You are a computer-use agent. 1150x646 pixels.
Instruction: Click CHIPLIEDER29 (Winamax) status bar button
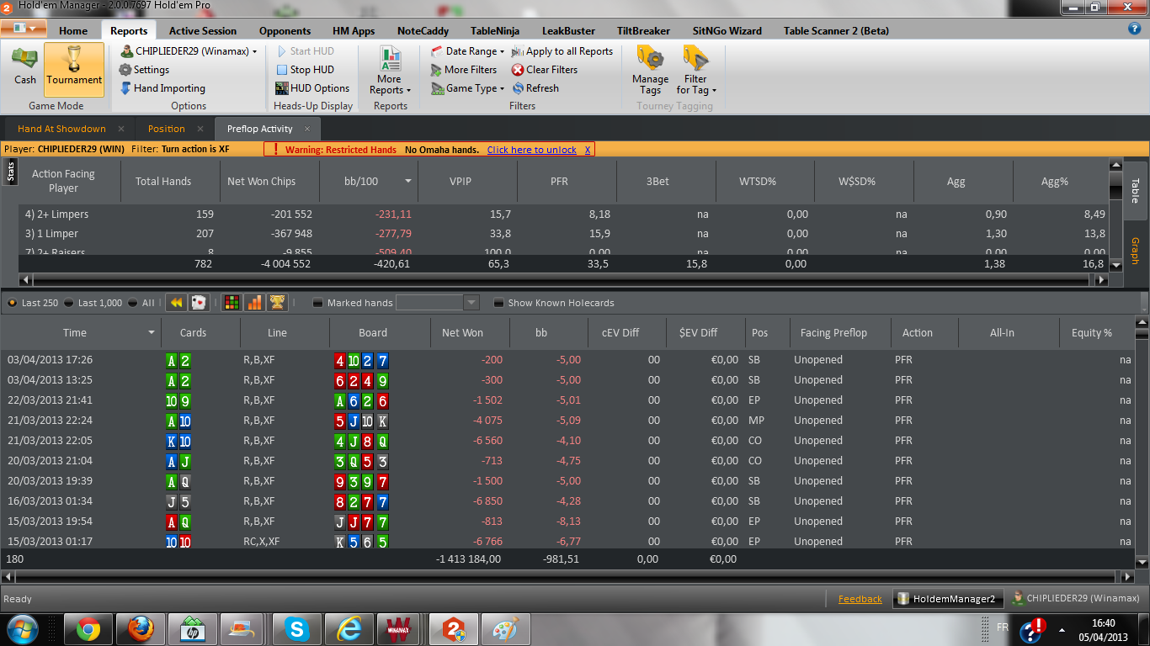click(1076, 599)
